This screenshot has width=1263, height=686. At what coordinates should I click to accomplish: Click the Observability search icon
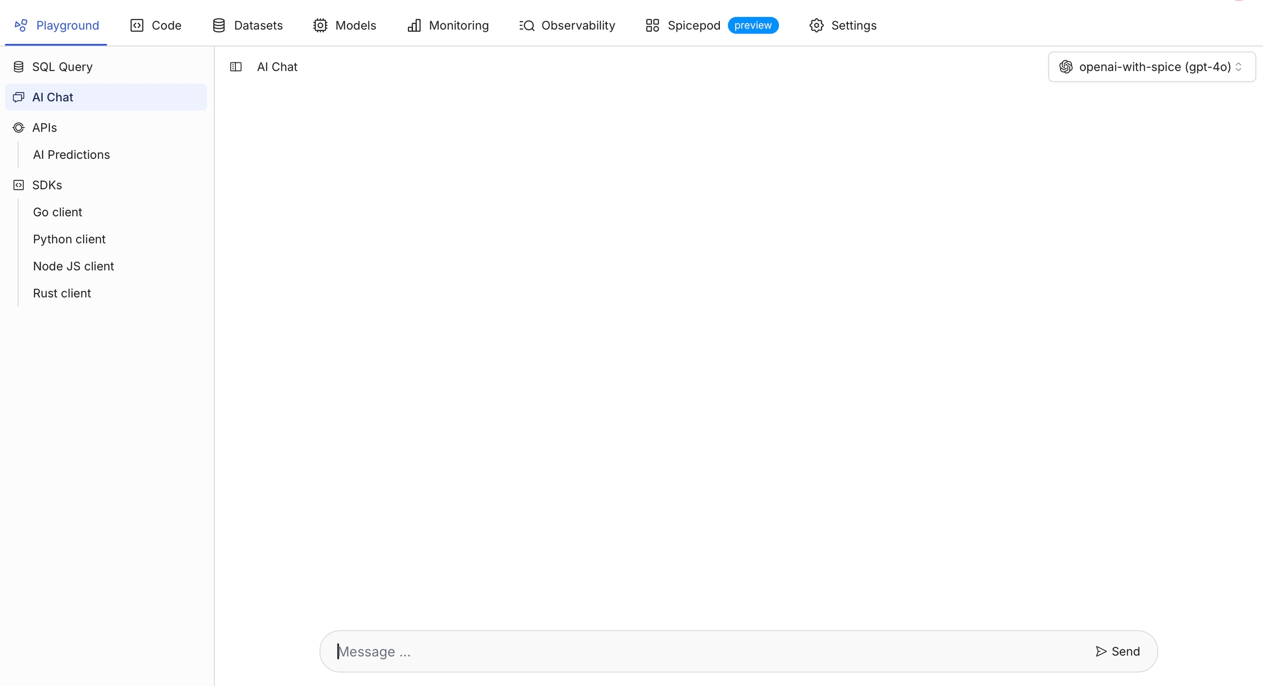527,26
